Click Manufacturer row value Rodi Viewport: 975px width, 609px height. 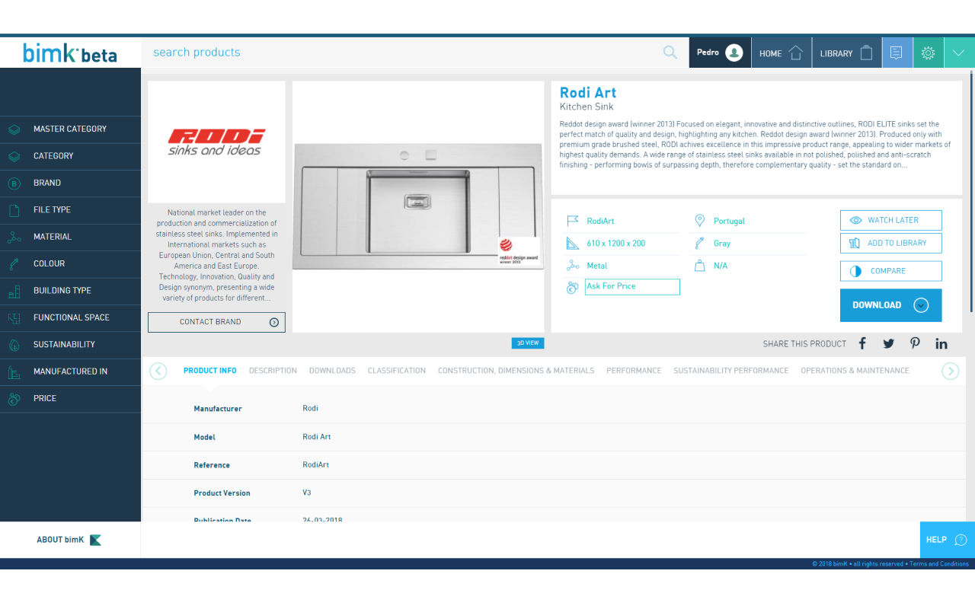click(310, 409)
